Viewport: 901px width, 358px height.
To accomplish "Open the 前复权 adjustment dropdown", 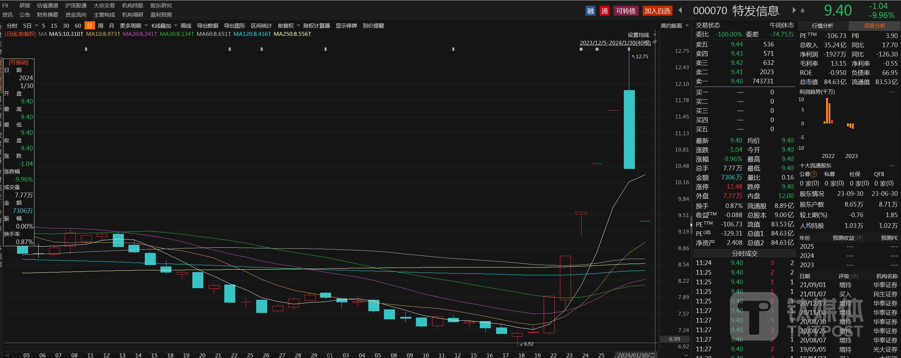I will pos(289,26).
